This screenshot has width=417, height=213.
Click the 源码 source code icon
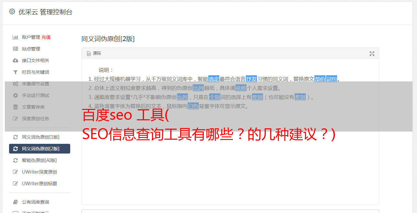(89, 54)
